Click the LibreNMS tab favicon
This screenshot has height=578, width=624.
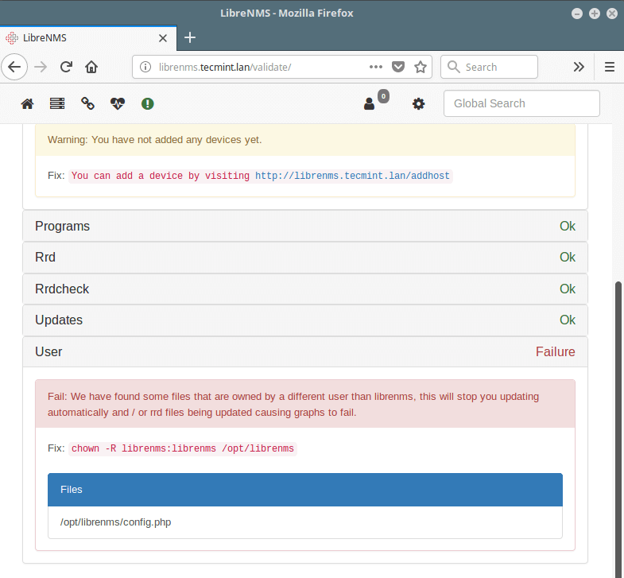pyautogui.click(x=12, y=38)
